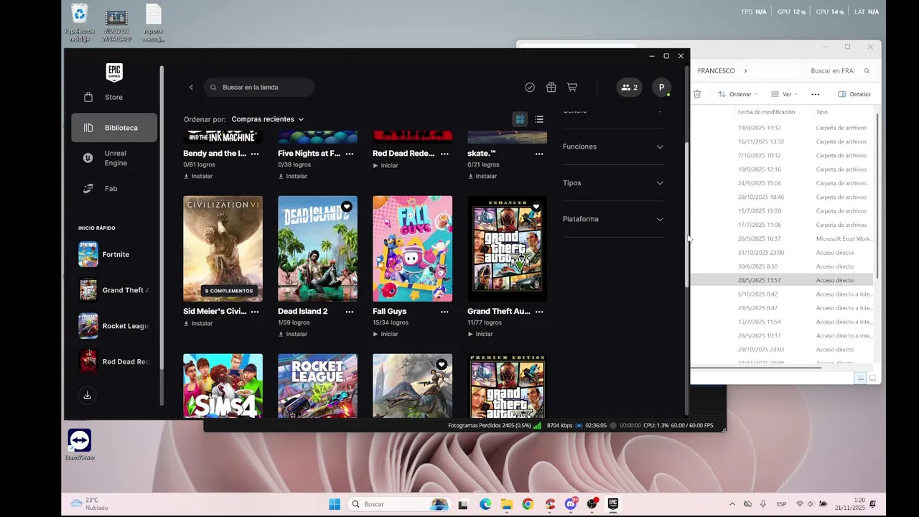
Task: Open options menu for Five Nights at Freddy's
Action: click(350, 154)
